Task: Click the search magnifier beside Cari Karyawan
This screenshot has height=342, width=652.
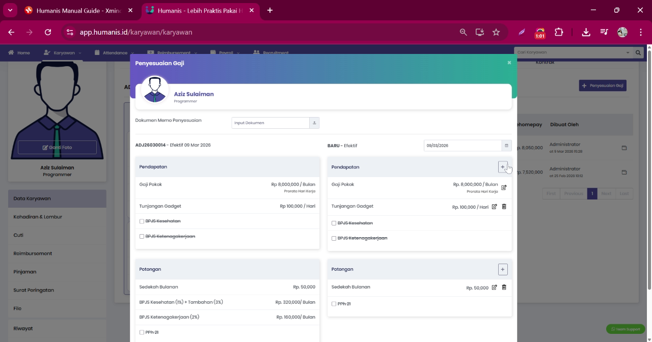Action: coord(638,52)
